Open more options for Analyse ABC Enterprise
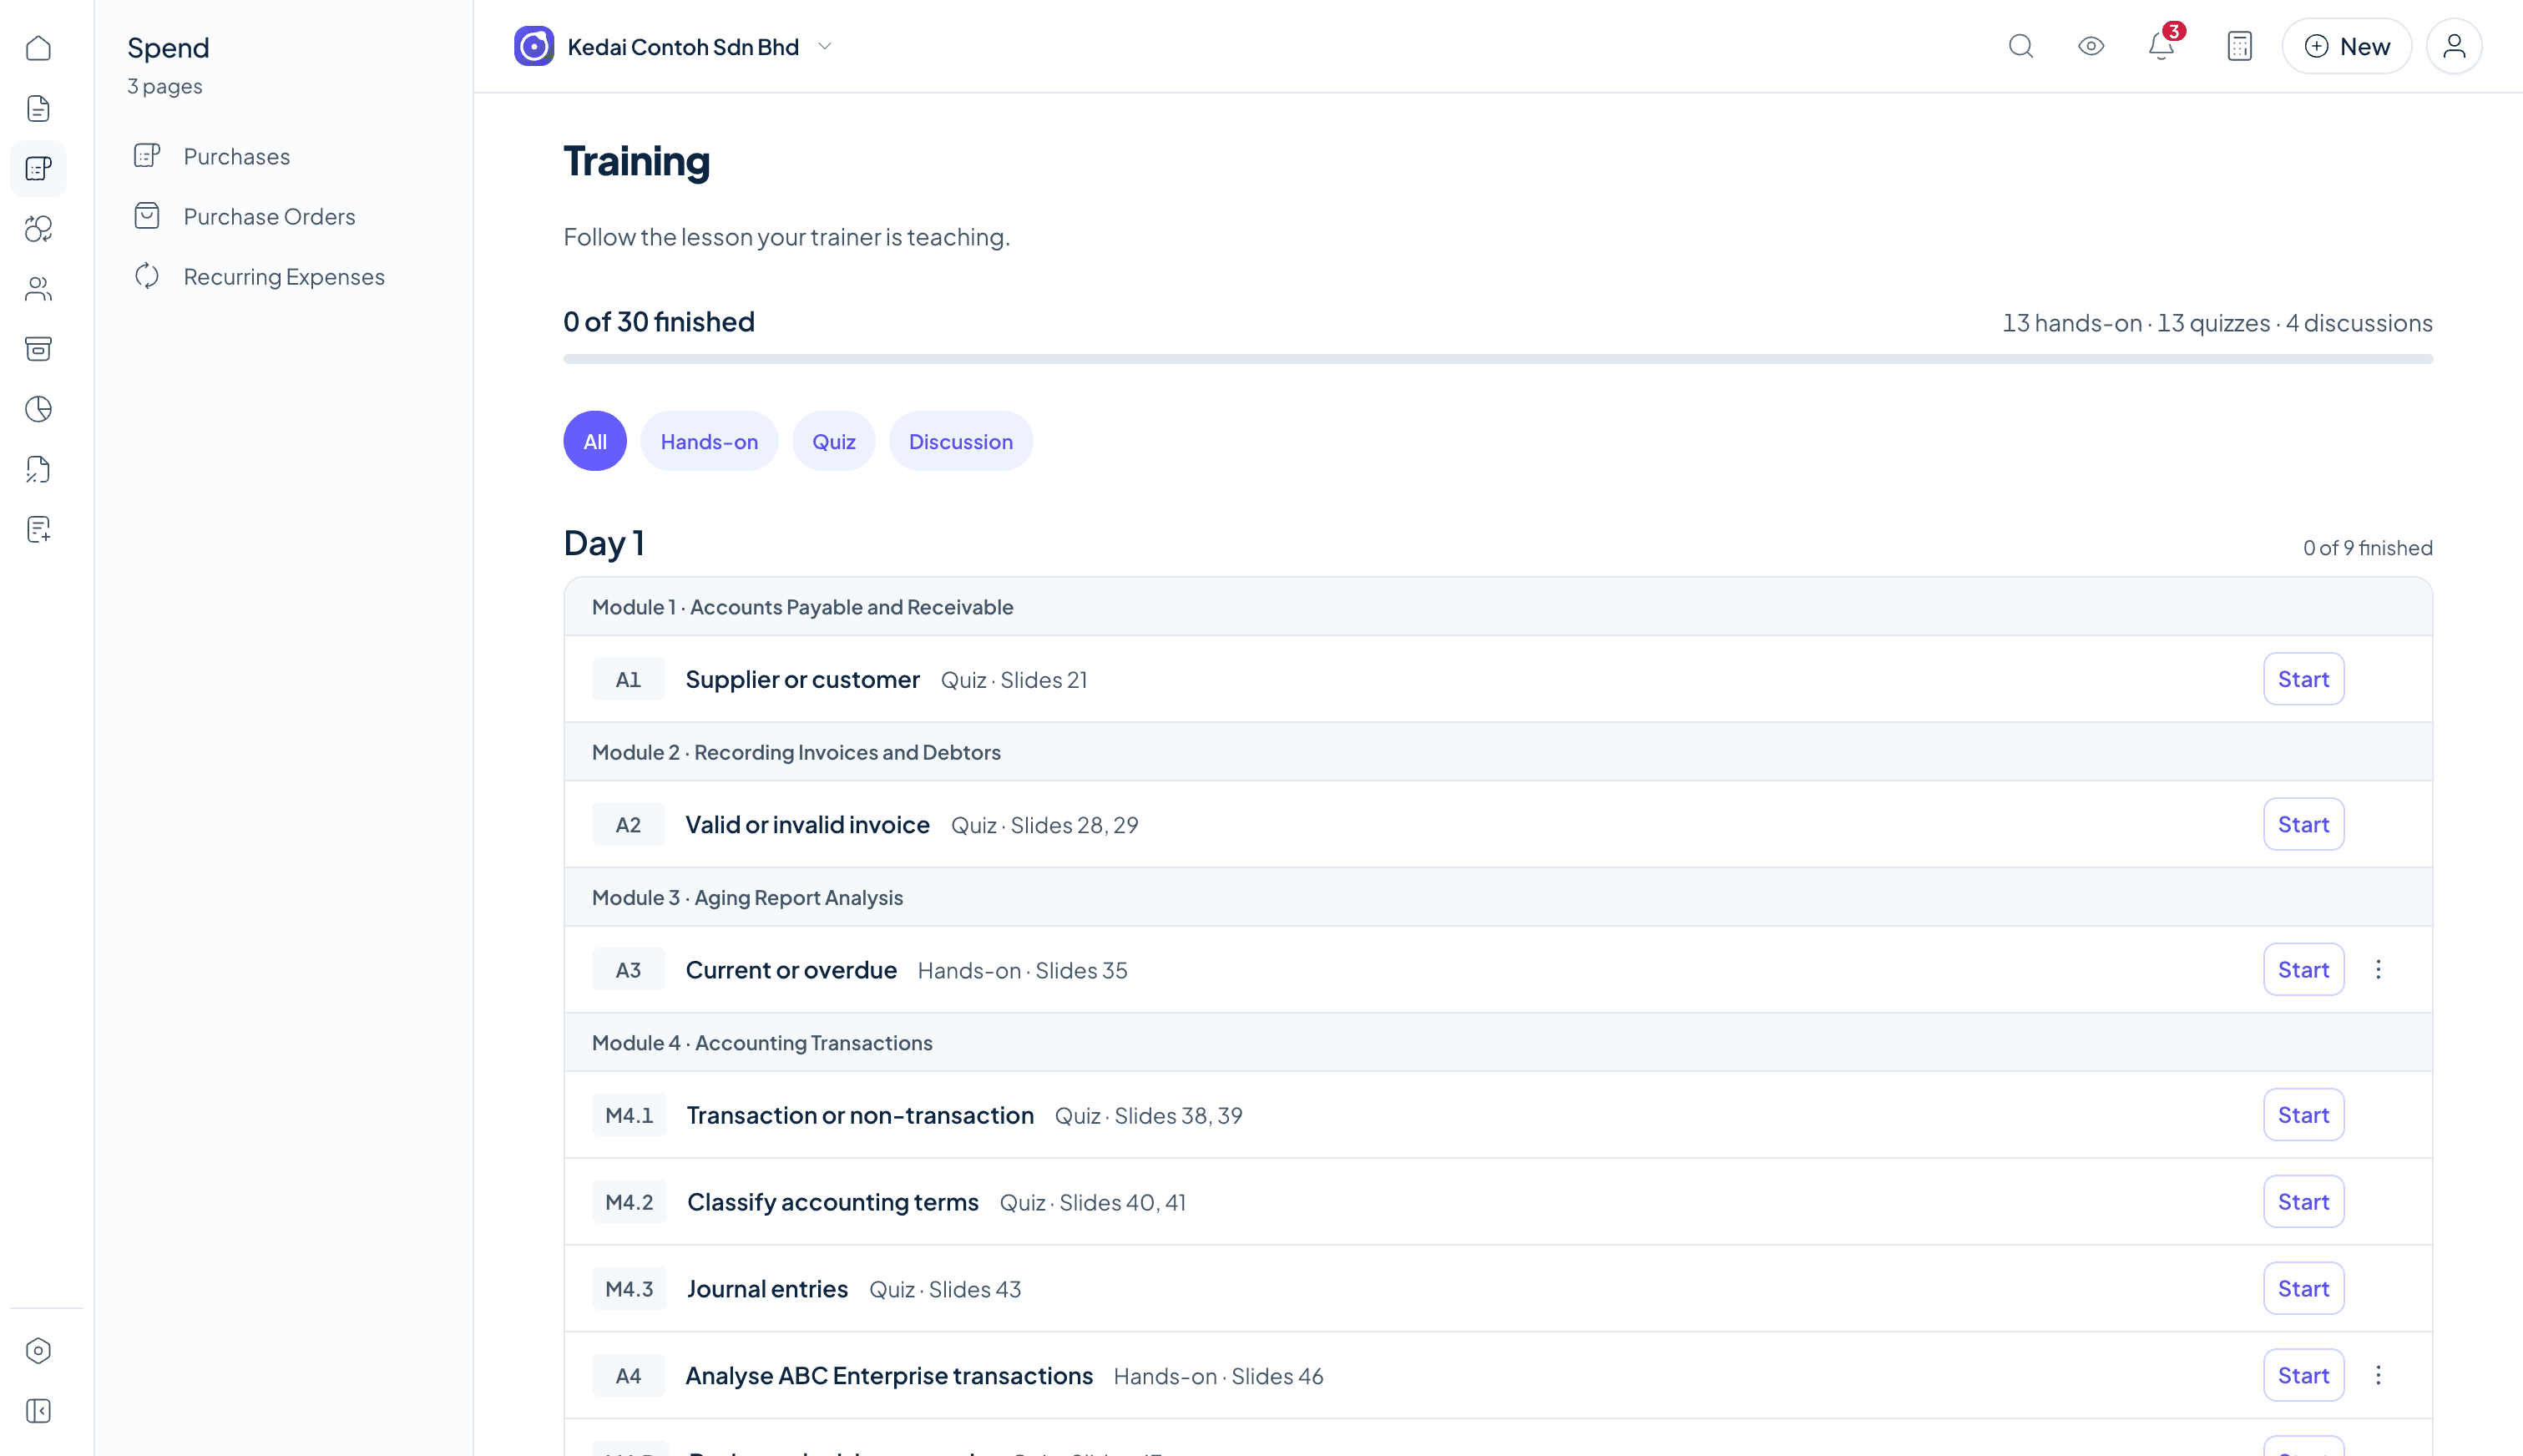This screenshot has height=1456, width=2523. pyautogui.click(x=2377, y=1375)
